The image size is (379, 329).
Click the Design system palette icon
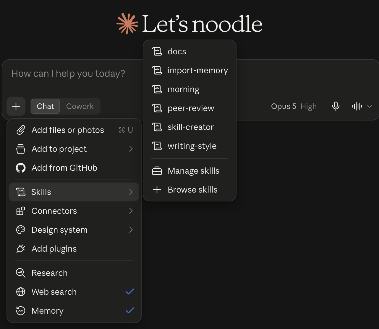point(21,230)
